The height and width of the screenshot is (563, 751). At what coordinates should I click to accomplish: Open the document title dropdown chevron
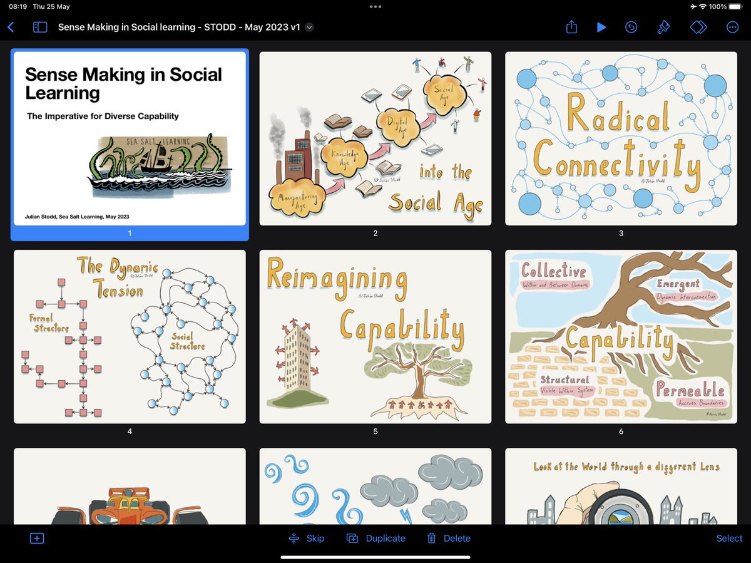tap(309, 27)
